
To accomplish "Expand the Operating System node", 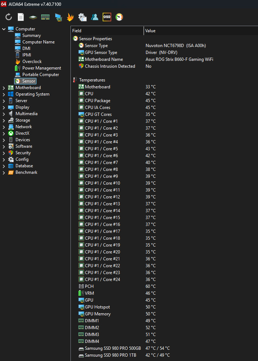I will click(x=4, y=95).
